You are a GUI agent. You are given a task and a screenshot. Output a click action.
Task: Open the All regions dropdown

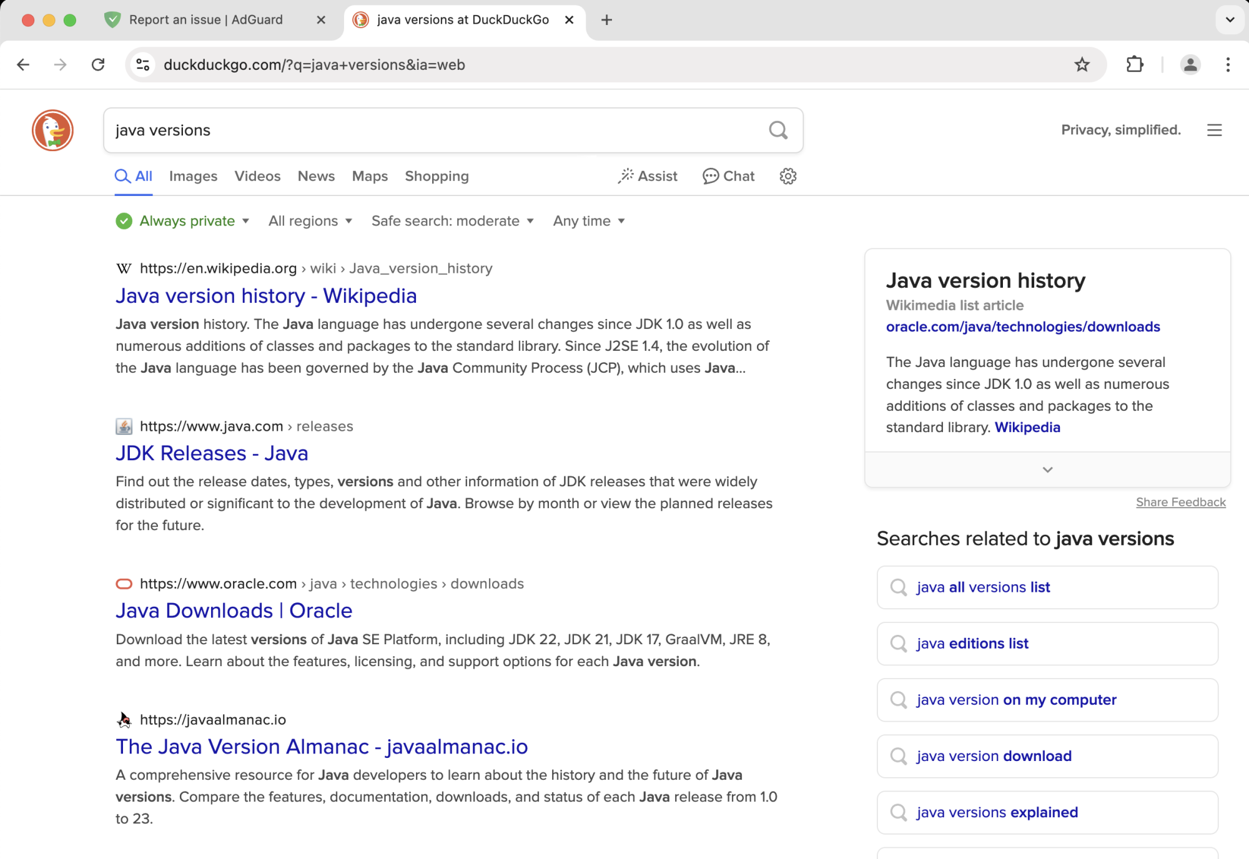(310, 221)
